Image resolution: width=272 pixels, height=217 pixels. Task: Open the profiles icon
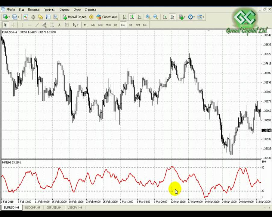click(x=15, y=17)
